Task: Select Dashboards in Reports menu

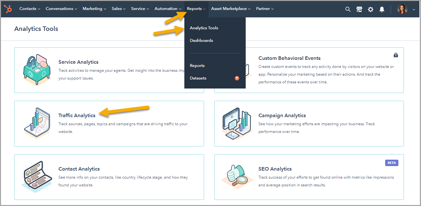Action: pos(201,41)
